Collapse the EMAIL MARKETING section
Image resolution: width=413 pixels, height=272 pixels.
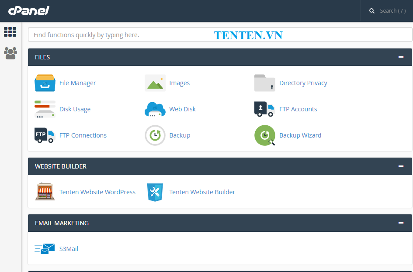pos(401,223)
